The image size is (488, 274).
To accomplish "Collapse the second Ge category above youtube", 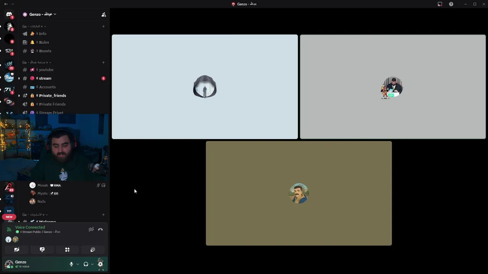I will point(37,62).
